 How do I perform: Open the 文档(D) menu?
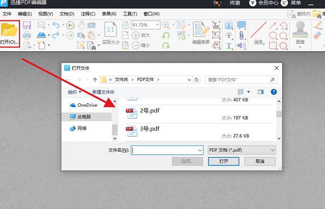[x=67, y=14]
